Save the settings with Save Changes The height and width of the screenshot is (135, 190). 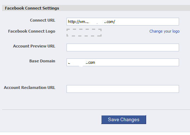(x=124, y=119)
